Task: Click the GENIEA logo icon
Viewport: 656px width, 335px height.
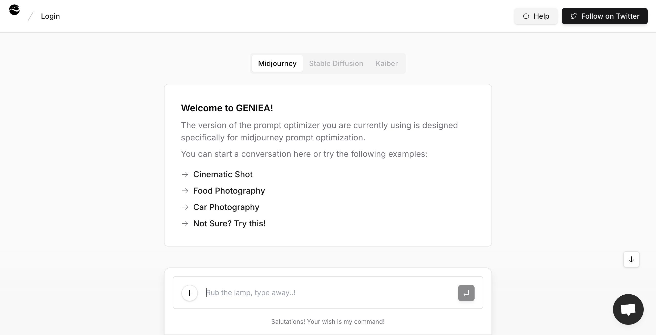Action: coord(14,10)
